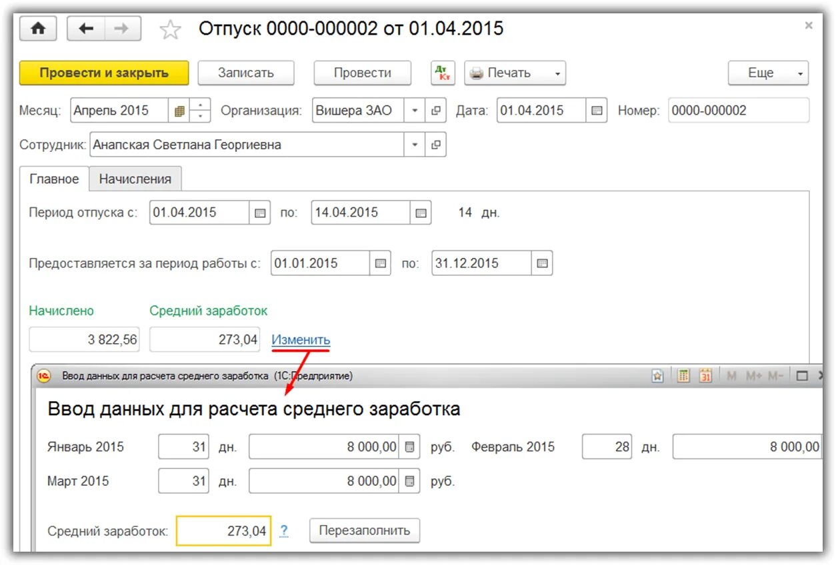This screenshot has width=836, height=565.
Task: Click the M+ memory button
Action: tap(754, 376)
